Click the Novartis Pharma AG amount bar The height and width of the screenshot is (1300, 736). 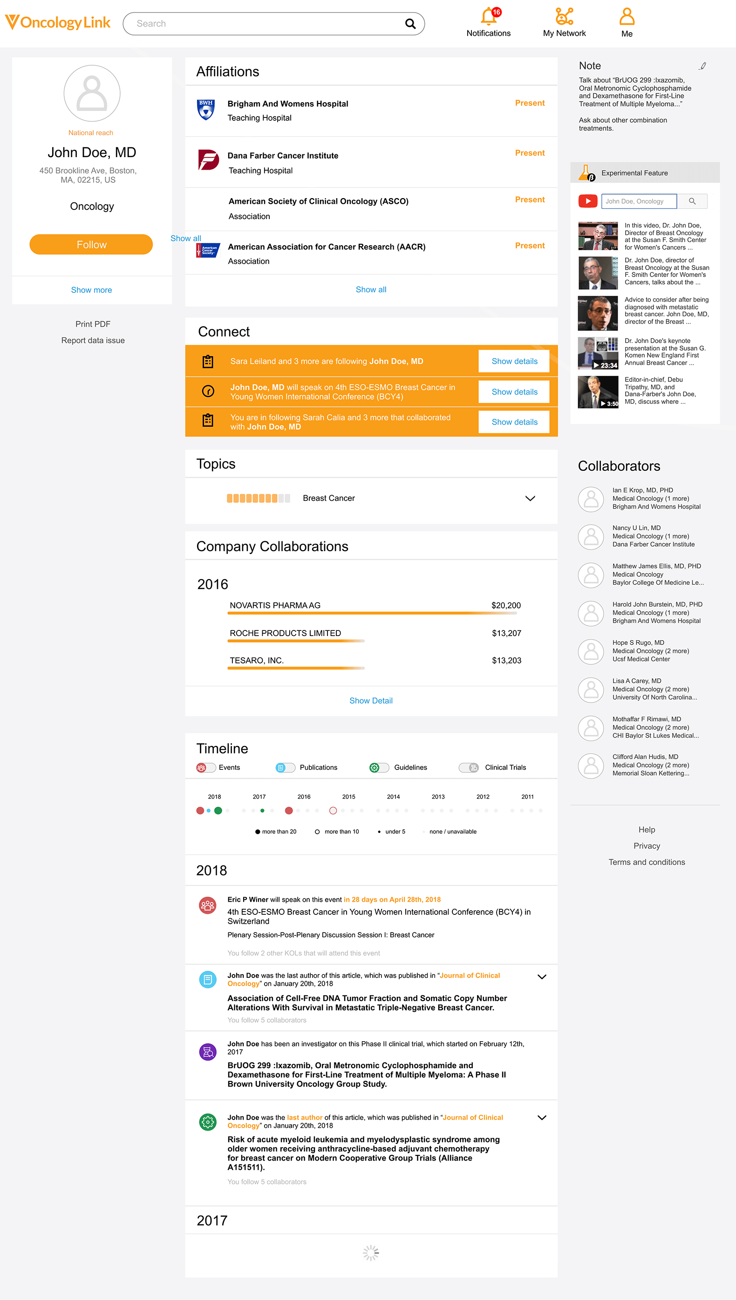click(372, 613)
